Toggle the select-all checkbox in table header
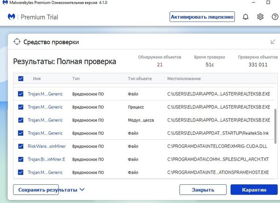The height and width of the screenshot is (203, 280). pyautogui.click(x=21, y=78)
